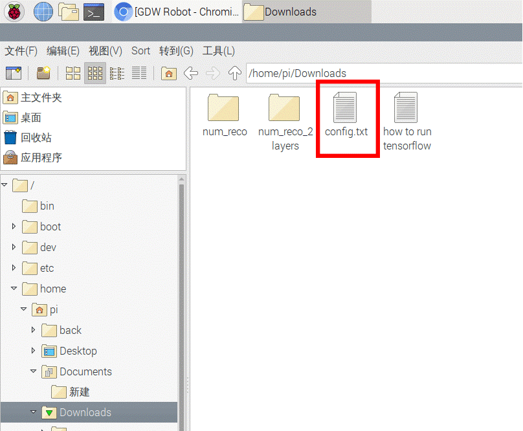Image resolution: width=523 pixels, height=431 pixels.
Task: Select home folder in tree
Action: click(x=44, y=289)
